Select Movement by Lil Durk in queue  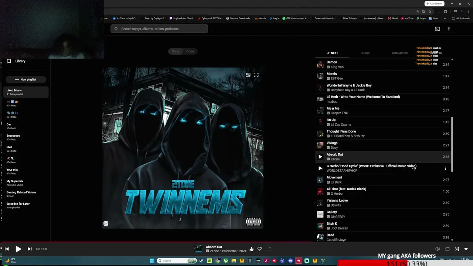coord(383,180)
